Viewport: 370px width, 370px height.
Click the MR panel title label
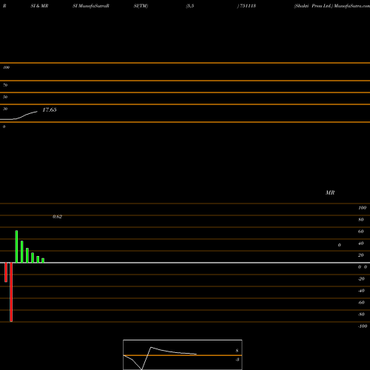point(330,192)
